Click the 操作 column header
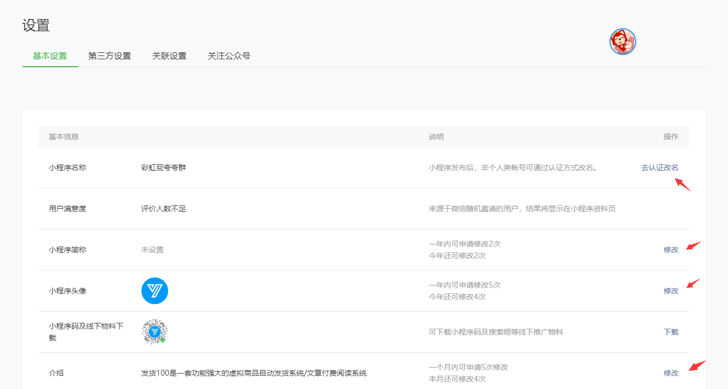Viewport: 728px width, 389px height. [671, 137]
